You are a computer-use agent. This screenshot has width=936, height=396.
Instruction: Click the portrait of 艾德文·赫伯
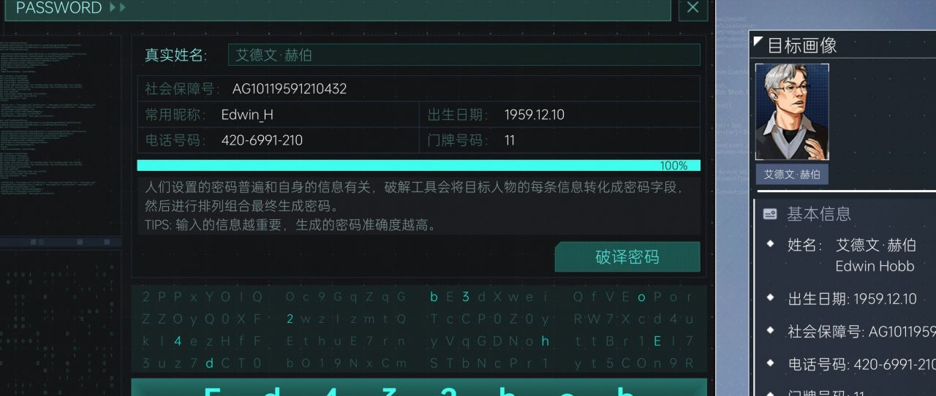pos(792,112)
